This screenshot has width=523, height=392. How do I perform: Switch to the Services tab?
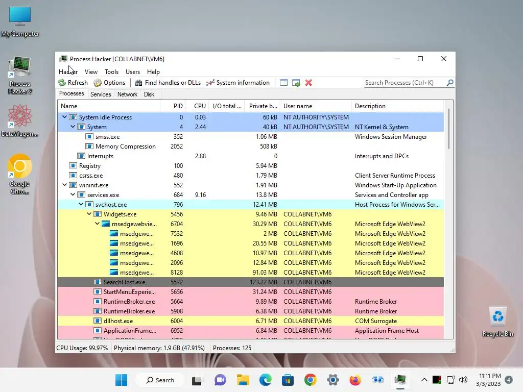(101, 94)
